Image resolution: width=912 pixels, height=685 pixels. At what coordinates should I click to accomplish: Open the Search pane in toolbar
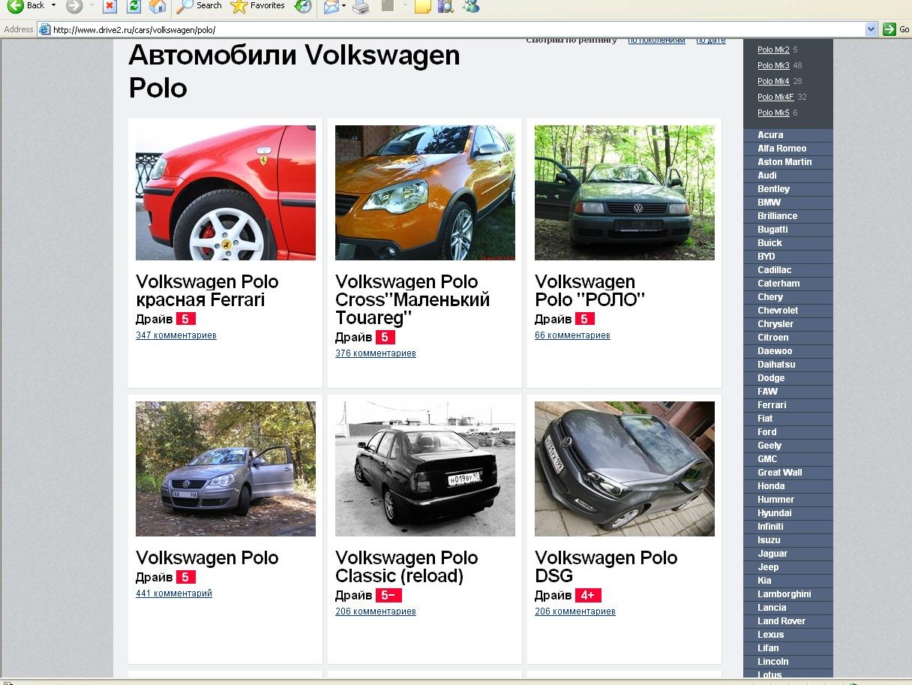point(199,6)
